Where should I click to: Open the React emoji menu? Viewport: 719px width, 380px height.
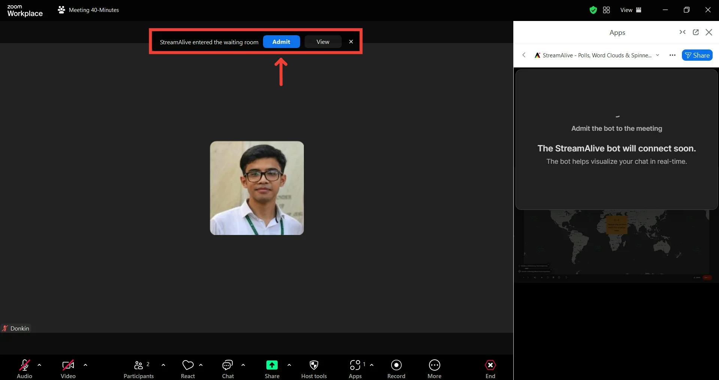[188, 369]
